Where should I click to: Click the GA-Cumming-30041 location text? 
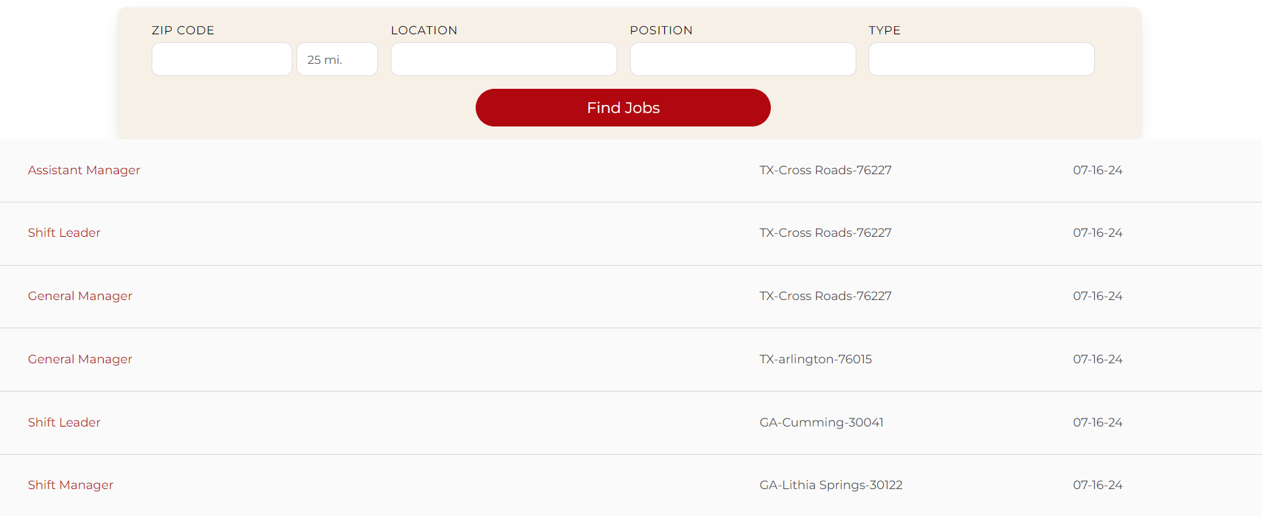[822, 422]
